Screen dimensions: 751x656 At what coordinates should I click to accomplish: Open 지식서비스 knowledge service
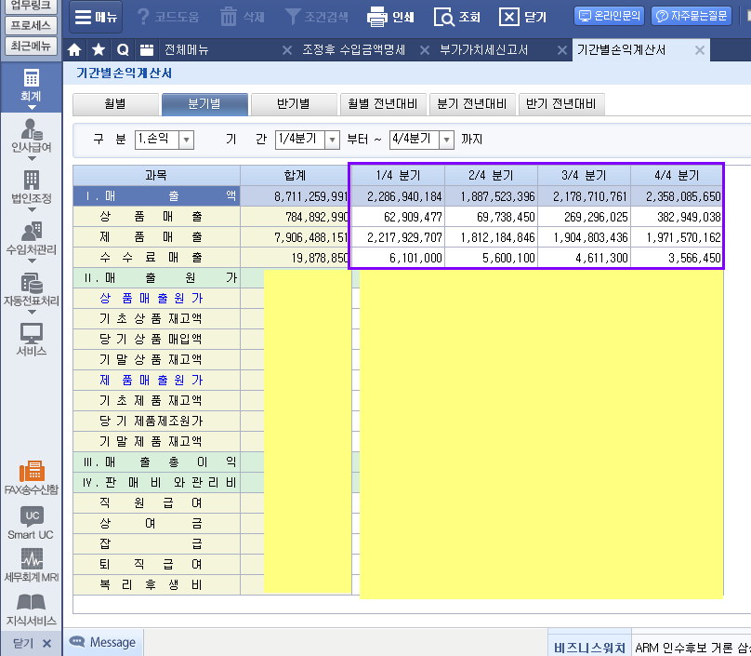pyautogui.click(x=31, y=609)
